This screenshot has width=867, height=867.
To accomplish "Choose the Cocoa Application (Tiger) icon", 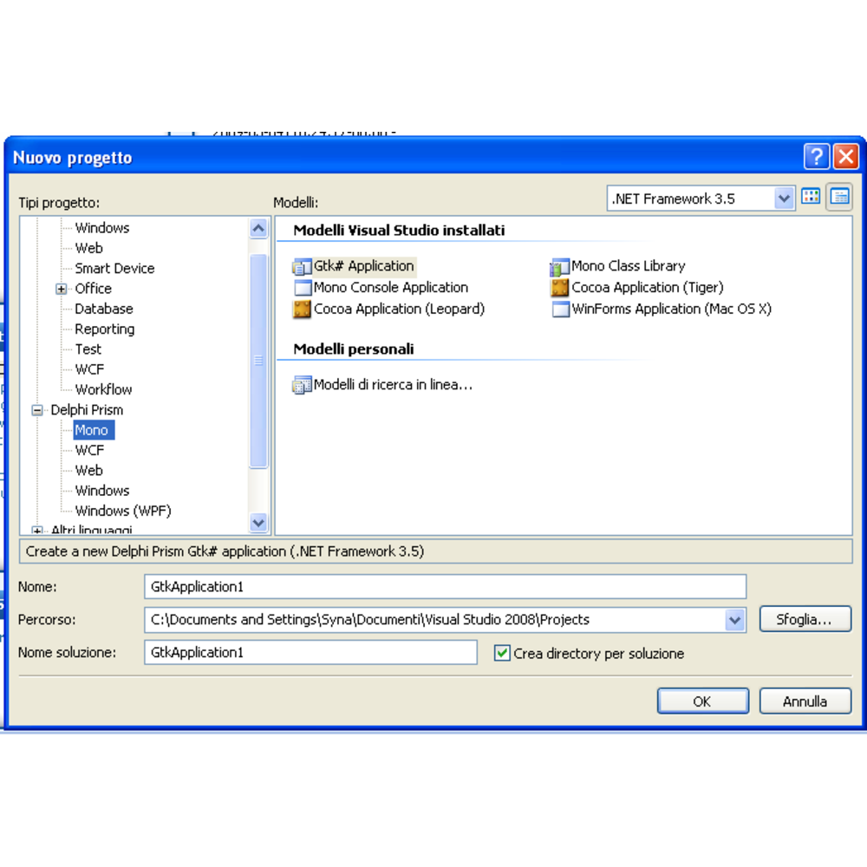I will 560,288.
